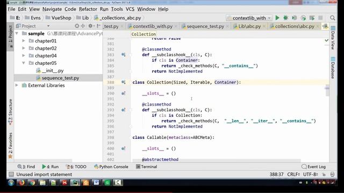Click line:column indicator 388:37
The image size is (344, 193).
(276, 174)
